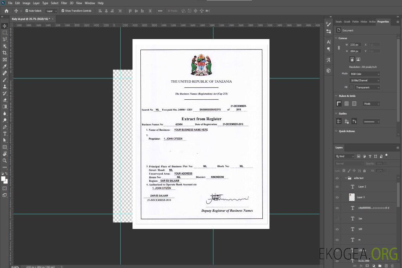Click the rulers icon under Rulers & Grids

(339, 103)
